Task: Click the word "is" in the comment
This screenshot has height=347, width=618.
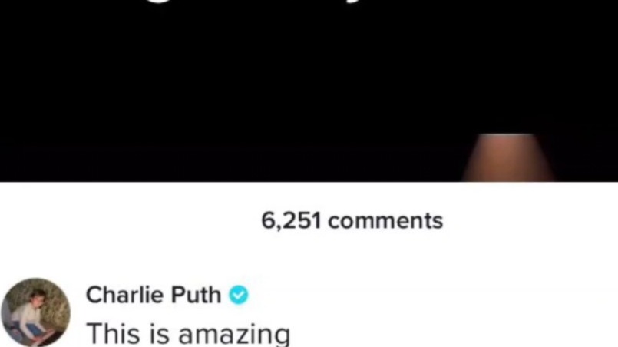Action: click(160, 334)
